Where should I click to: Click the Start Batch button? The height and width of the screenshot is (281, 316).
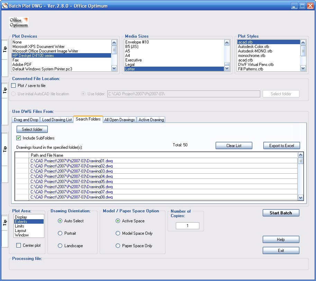(281, 213)
